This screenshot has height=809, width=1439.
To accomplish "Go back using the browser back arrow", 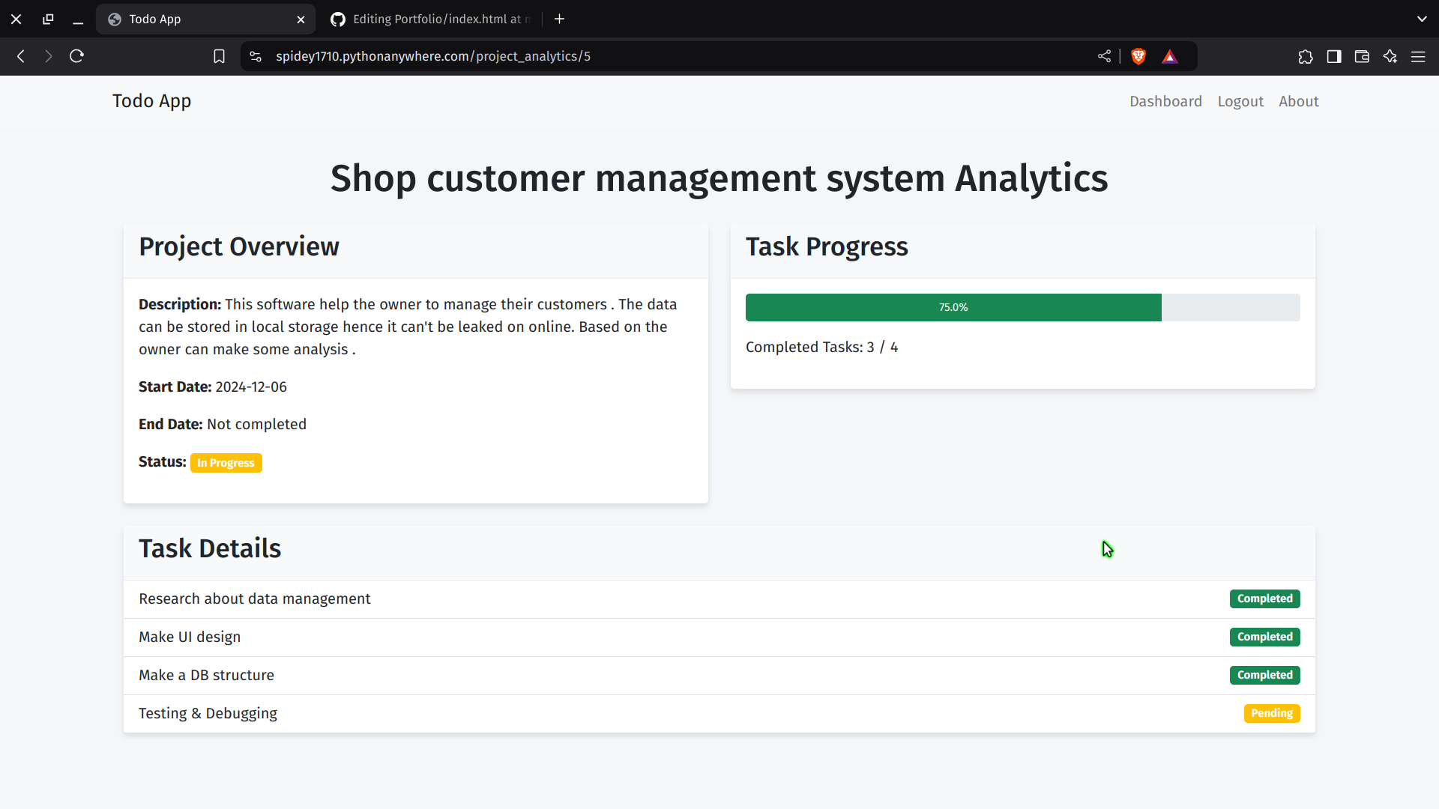I will pyautogui.click(x=21, y=56).
